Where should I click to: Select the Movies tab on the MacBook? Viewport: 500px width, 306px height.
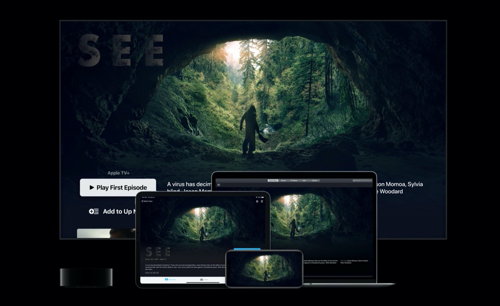pyautogui.click(x=283, y=181)
